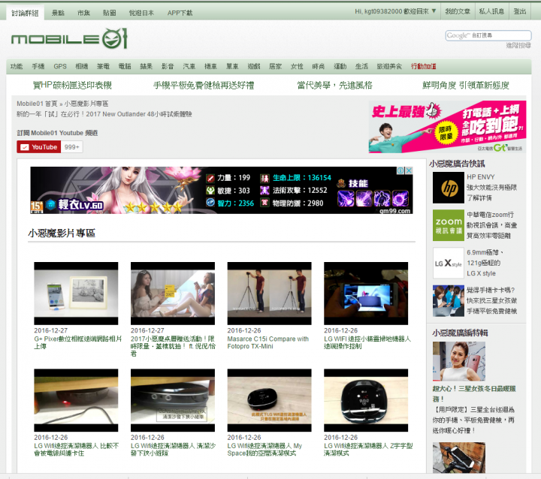
Task: Click the Google custom search field
Action: tap(488, 35)
